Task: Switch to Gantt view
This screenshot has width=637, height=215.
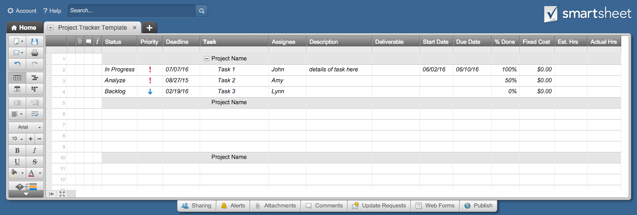Action: coord(35,78)
